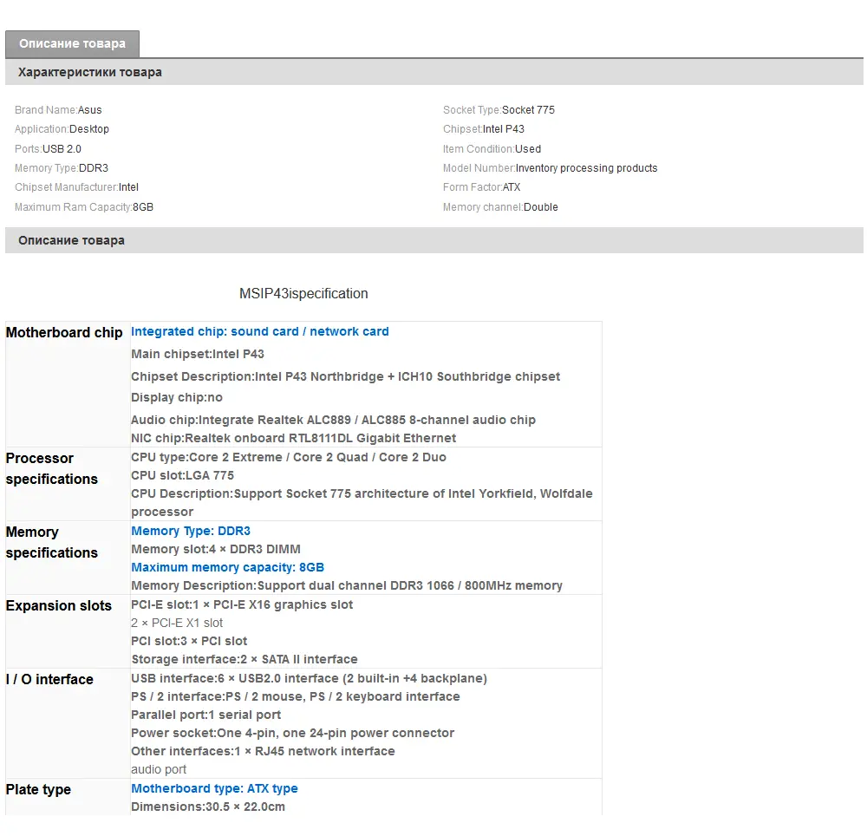Viewport: 867px width, 836px height.
Task: Select the PS / 2 mouse and keyboard line
Action: point(296,696)
